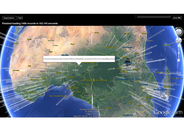This screenshot has width=184, height=131.
Task: Click the Look joystick up arrow
Action: point(179,30)
